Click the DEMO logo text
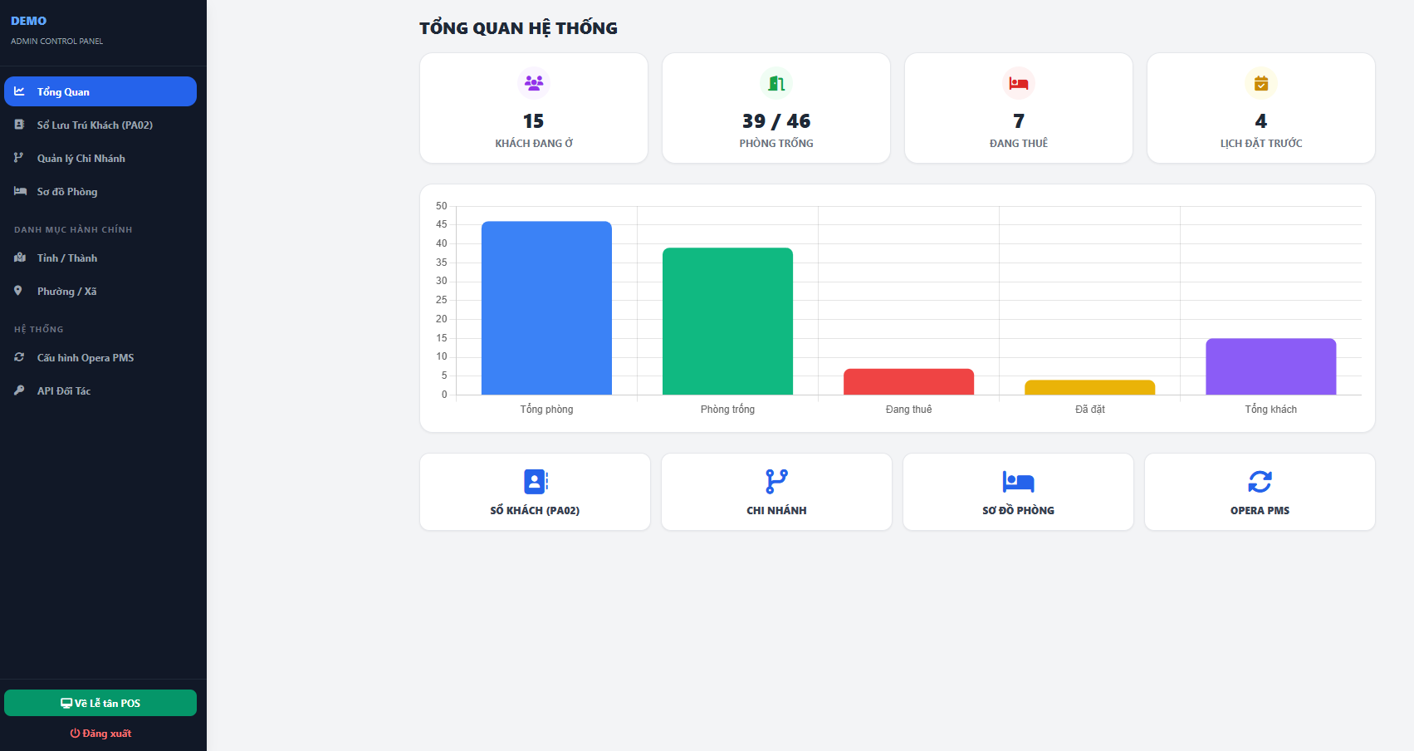This screenshot has width=1414, height=751. (29, 21)
